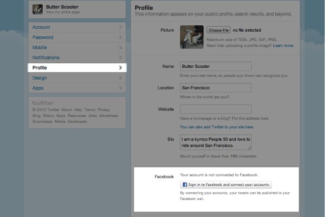Open the Advertisers footer link
Image resolution: width=325 pixels, height=217 pixels.
108,116
